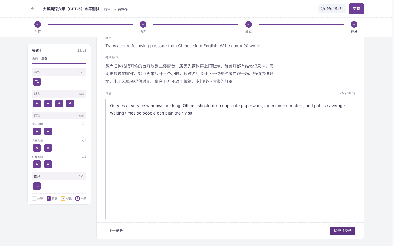394x246 pixels.
Task: Switch answer card to 整卷 tab
Action: pos(44,58)
